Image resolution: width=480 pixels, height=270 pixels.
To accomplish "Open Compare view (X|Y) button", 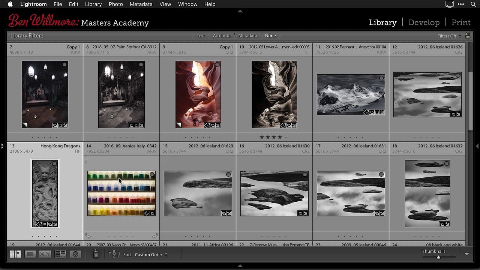I will point(45,254).
